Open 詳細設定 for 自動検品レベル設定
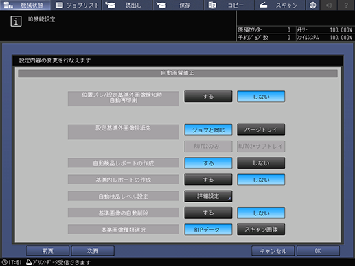355x266 pixels. click(x=208, y=196)
